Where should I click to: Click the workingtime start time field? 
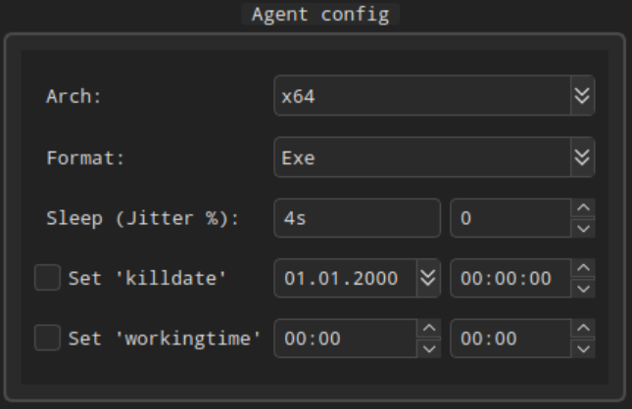click(346, 339)
